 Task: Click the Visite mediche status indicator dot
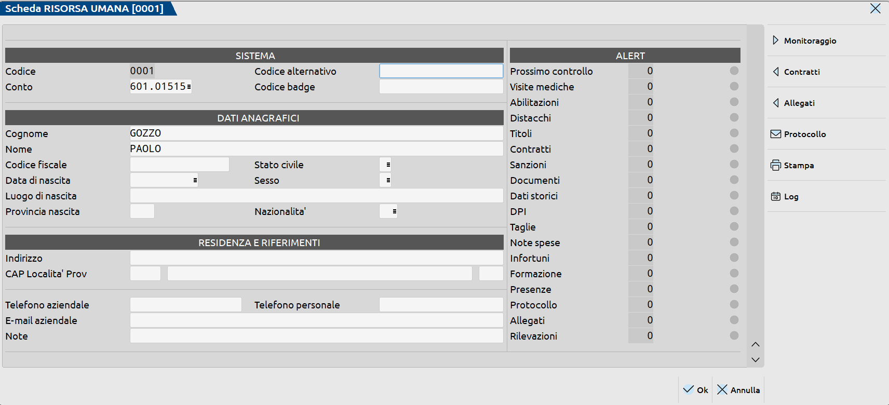pyautogui.click(x=734, y=86)
